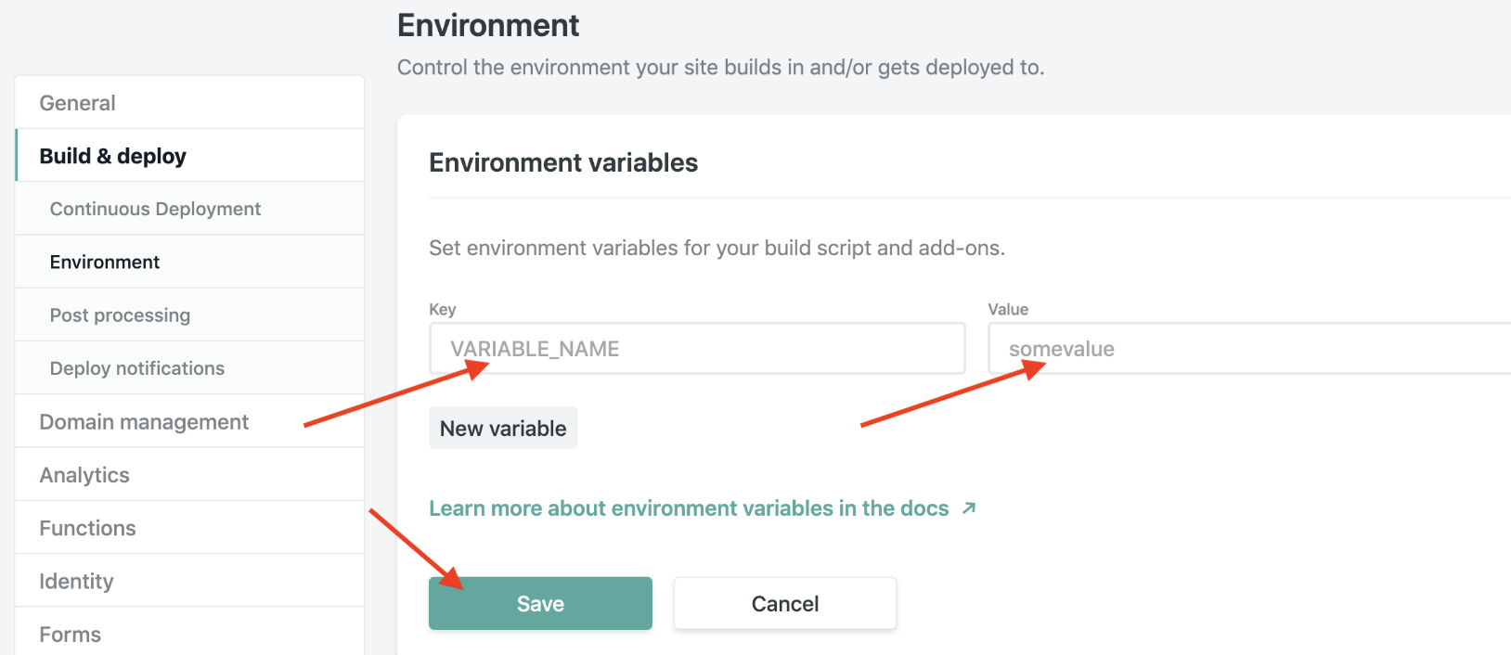
Task: Save the environment variables
Action: pos(540,604)
